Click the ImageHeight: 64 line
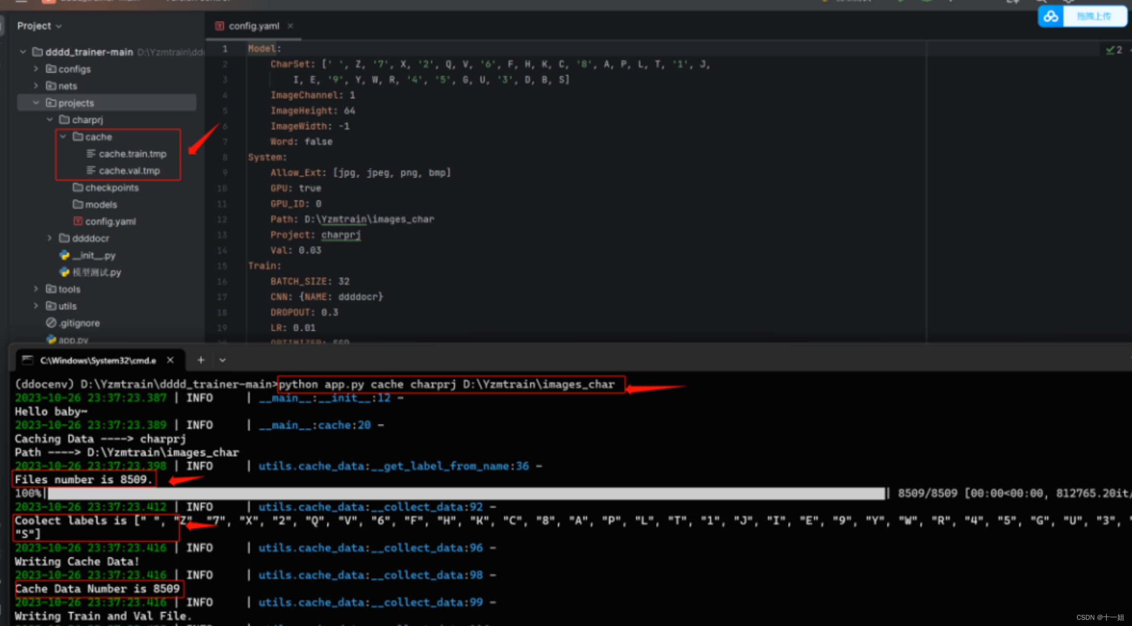The width and height of the screenshot is (1132, 626). coord(313,111)
